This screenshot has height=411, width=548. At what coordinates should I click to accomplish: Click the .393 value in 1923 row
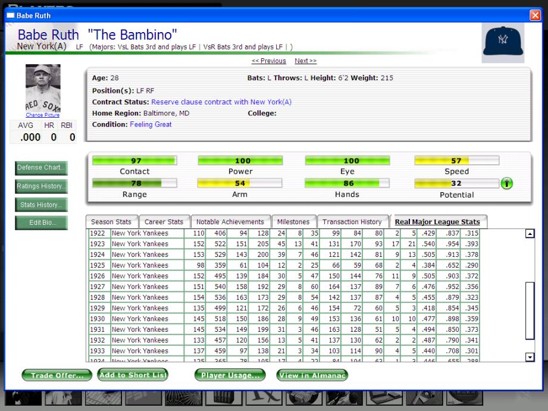470,244
